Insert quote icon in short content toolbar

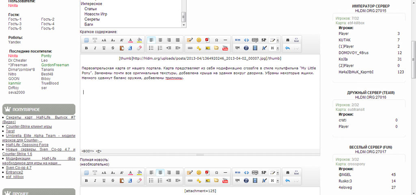(237, 40)
